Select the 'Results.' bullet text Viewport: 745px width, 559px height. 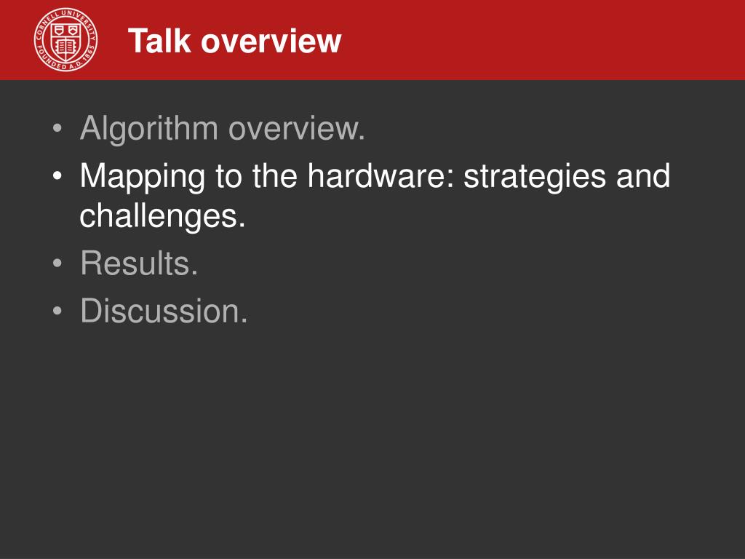point(139,263)
